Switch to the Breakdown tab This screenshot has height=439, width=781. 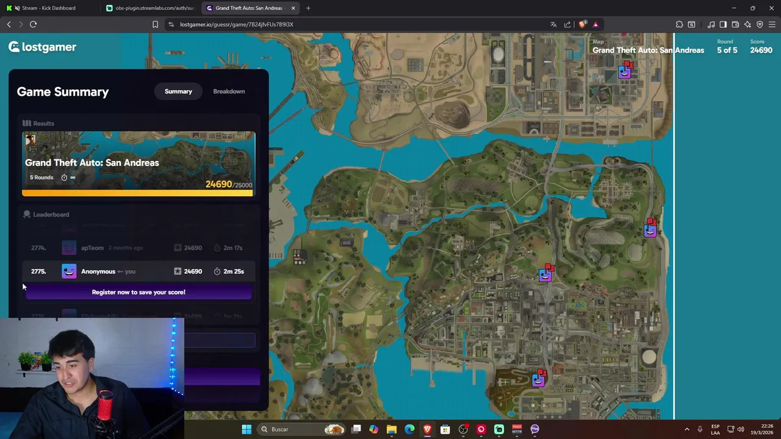(229, 91)
